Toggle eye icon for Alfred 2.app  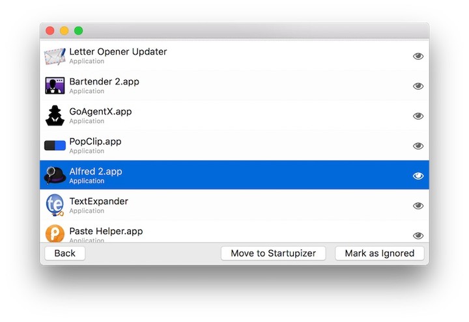tap(418, 176)
